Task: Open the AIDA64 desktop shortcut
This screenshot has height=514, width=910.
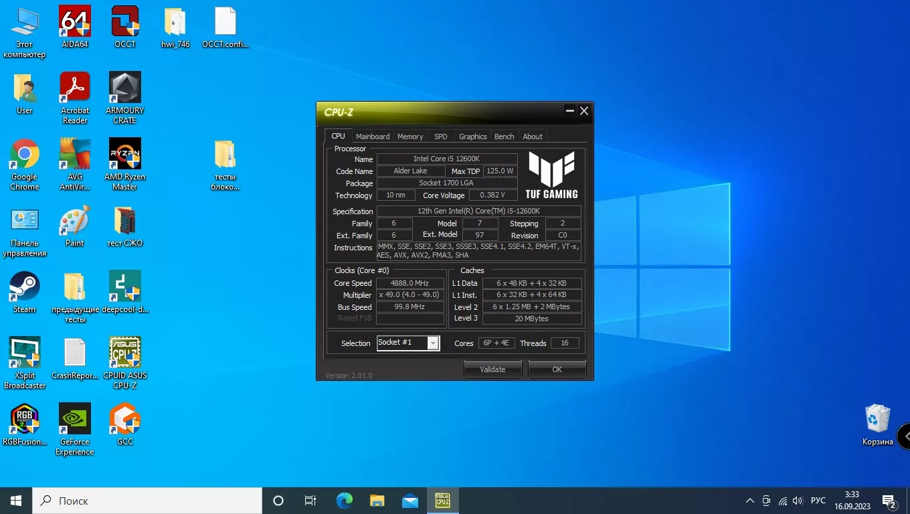Action: pyautogui.click(x=75, y=27)
